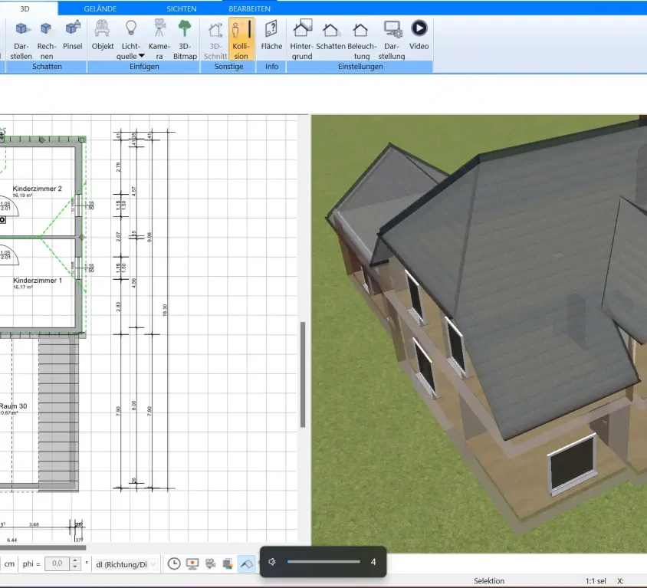Select the Kinderzimmer 2 room label
The width and height of the screenshot is (647, 588).
tap(37, 189)
